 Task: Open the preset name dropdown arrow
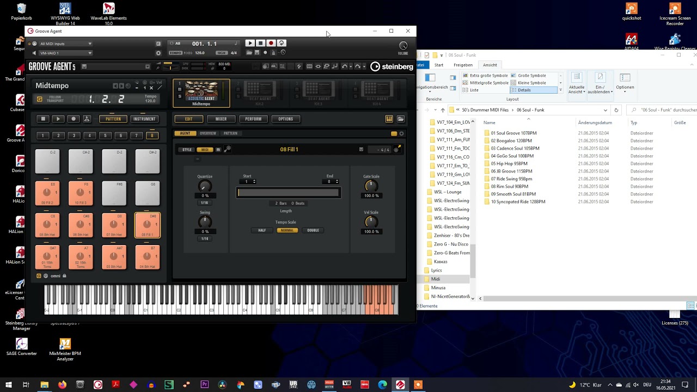(147, 66)
